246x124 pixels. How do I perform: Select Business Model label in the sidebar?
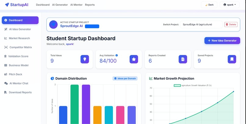point(19,65)
